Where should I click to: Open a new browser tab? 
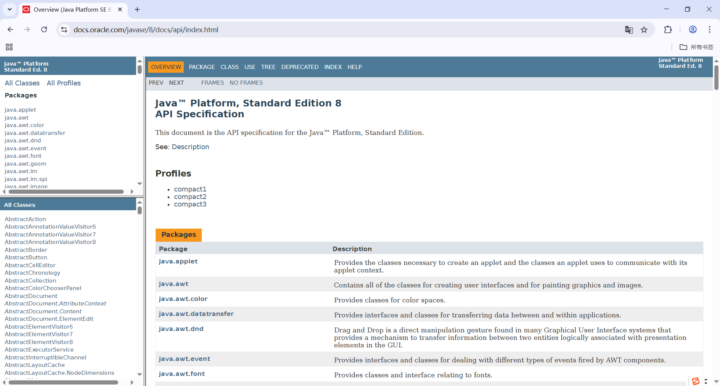[x=137, y=9]
